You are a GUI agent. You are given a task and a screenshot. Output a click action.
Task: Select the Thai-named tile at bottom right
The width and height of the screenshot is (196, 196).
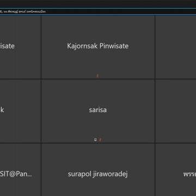coord(176,170)
